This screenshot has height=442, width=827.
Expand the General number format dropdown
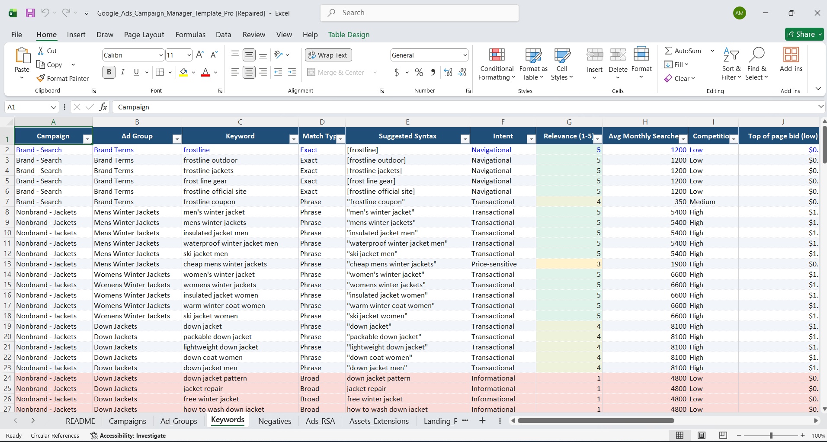point(465,55)
